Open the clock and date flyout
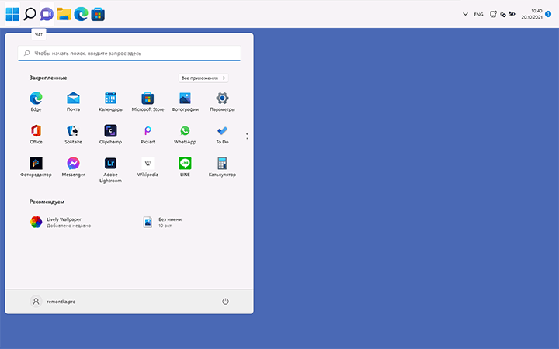The height and width of the screenshot is (349, 559). 532,14
